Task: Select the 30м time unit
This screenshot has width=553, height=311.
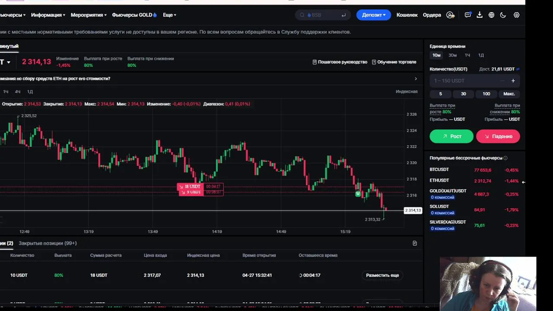Action: [452, 55]
